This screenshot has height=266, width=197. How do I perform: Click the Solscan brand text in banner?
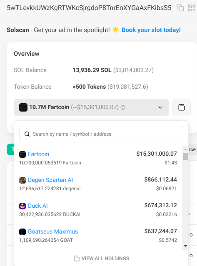(x=18, y=30)
